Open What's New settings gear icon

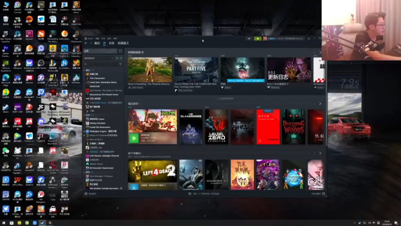(143, 52)
